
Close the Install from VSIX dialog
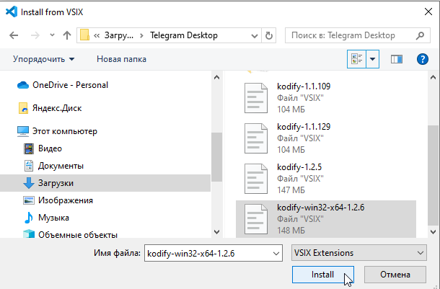tap(428, 12)
